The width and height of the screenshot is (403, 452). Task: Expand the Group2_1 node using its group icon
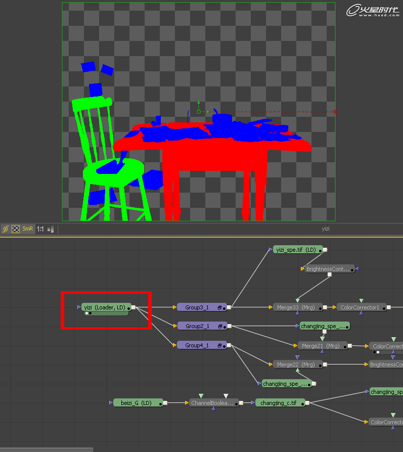pyautogui.click(x=220, y=326)
